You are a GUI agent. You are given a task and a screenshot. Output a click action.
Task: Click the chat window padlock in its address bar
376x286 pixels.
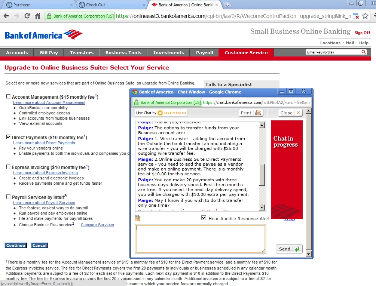(136, 102)
